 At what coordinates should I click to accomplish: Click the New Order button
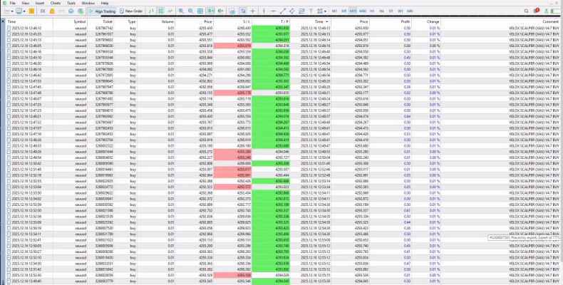point(131,11)
